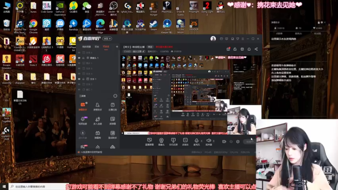Open Microsoft Edge desktop shortcut
The width and height of the screenshot is (338, 190).
coord(100,26)
